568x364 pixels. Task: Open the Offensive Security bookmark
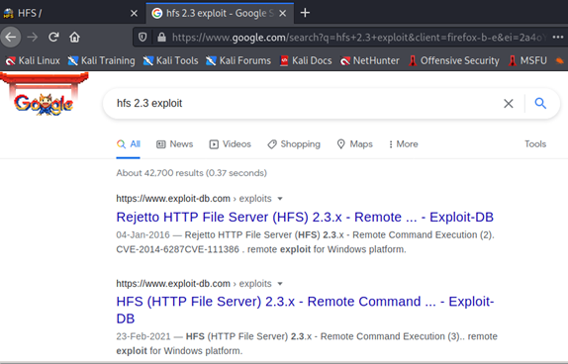454,60
